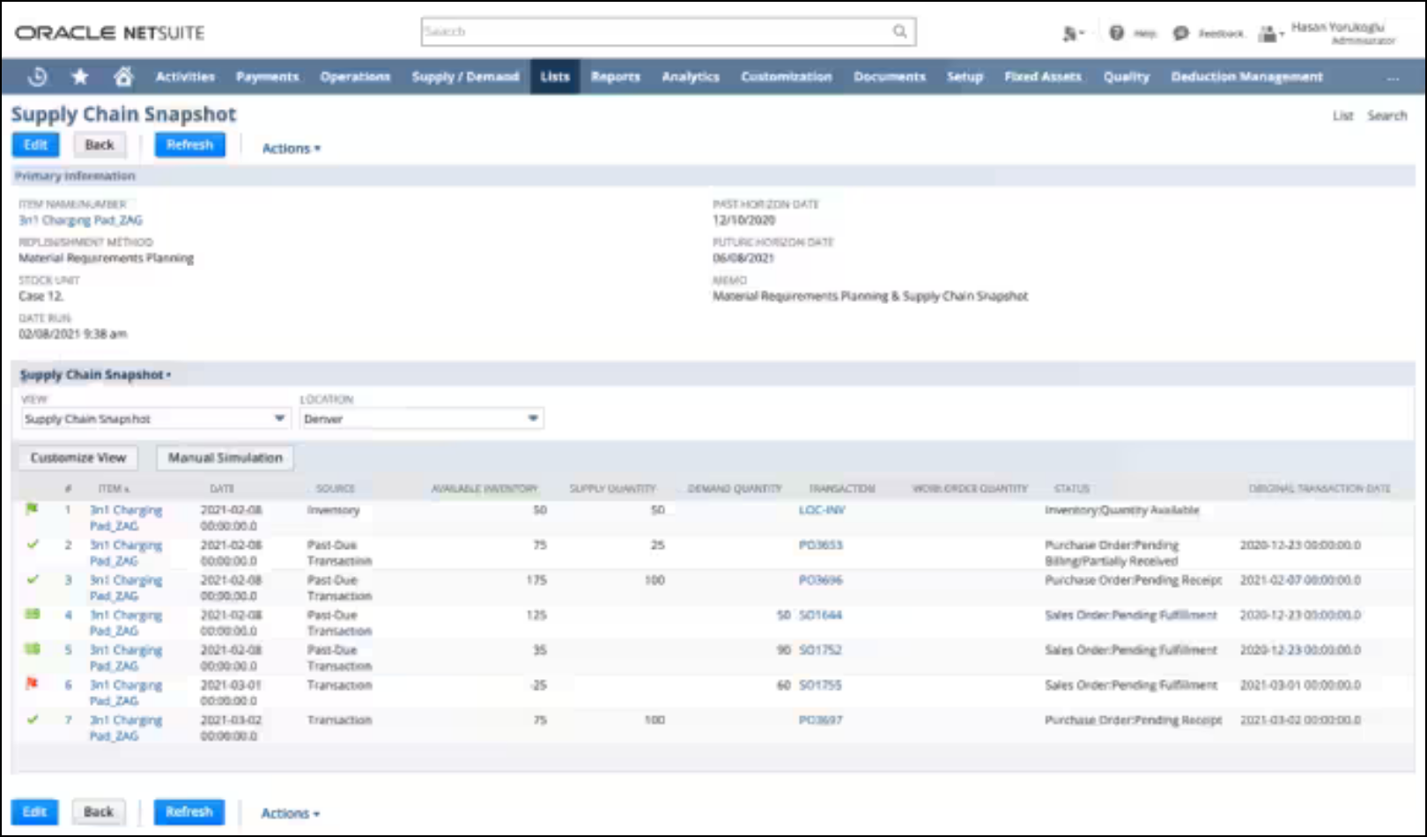
Task: Click the red flag on row 6
Action: coord(33,684)
